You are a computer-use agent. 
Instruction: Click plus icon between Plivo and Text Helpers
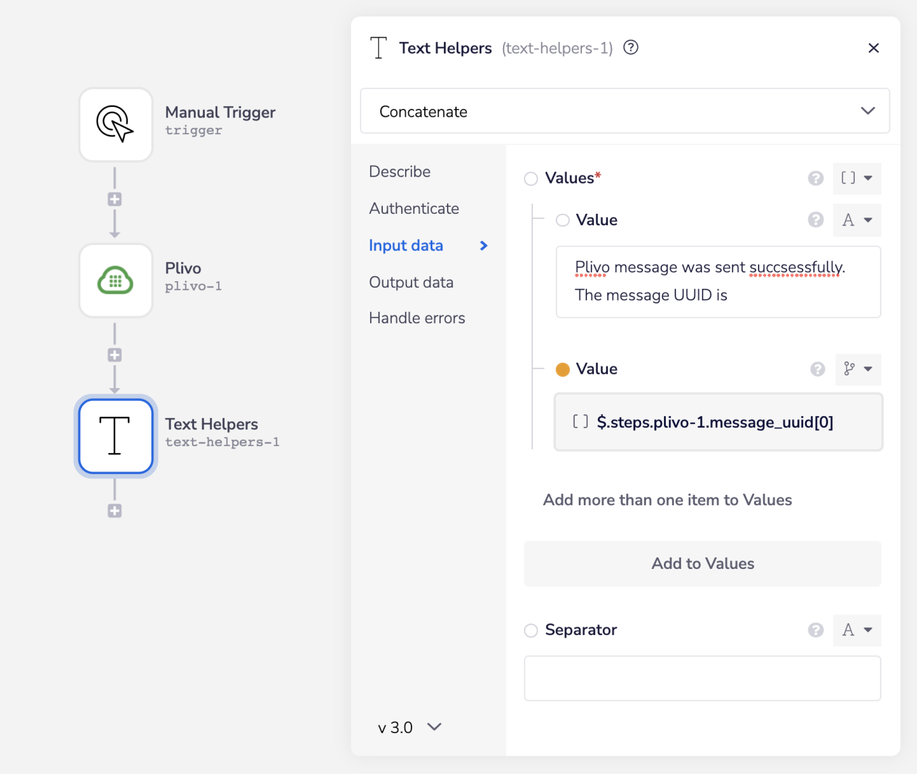coord(115,355)
